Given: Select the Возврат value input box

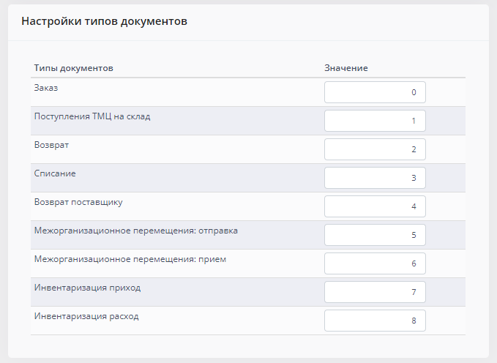Looking at the screenshot, I should (375, 149).
